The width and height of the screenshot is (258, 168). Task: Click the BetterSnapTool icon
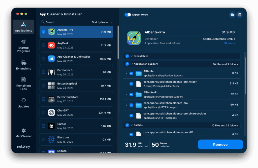pyautogui.click(x=51, y=86)
